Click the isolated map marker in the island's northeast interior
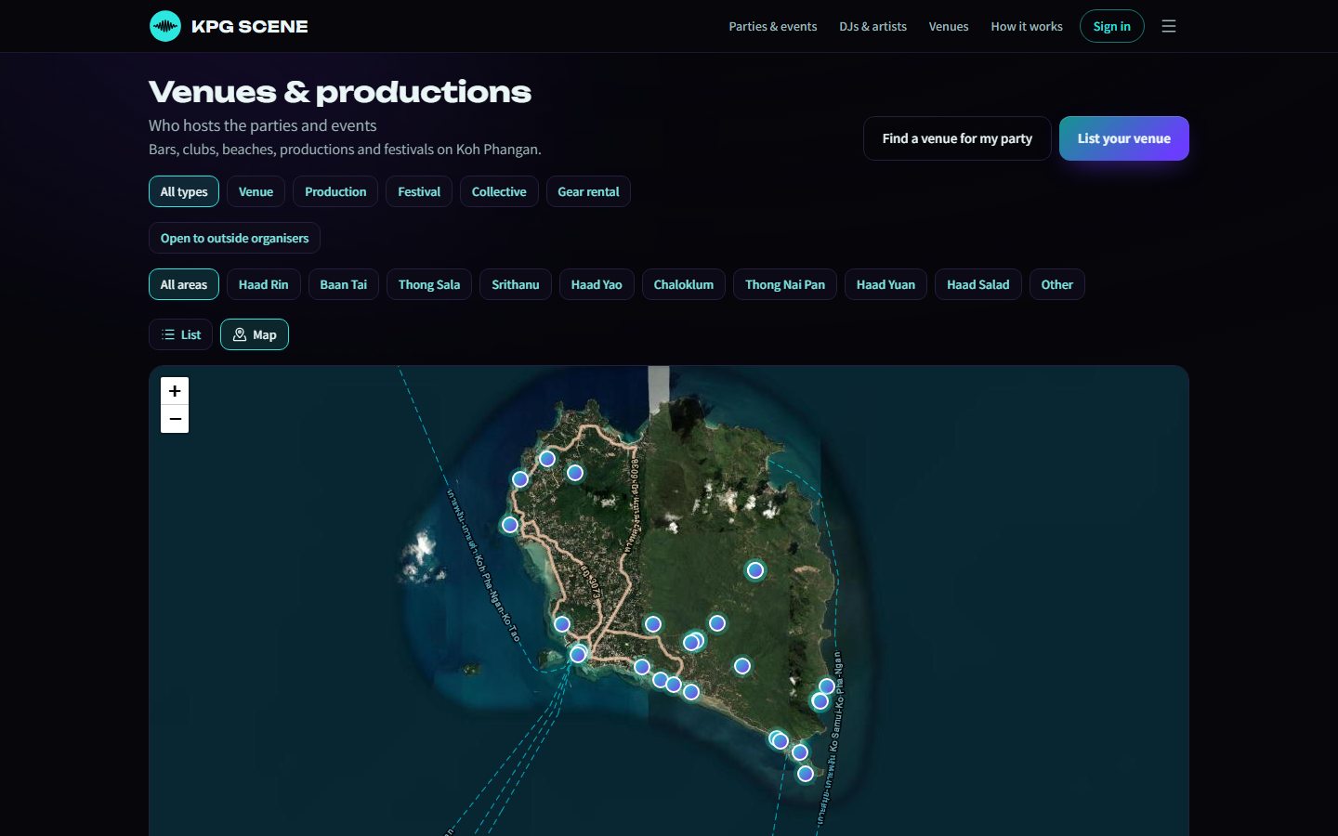This screenshot has width=1338, height=836. tap(755, 570)
